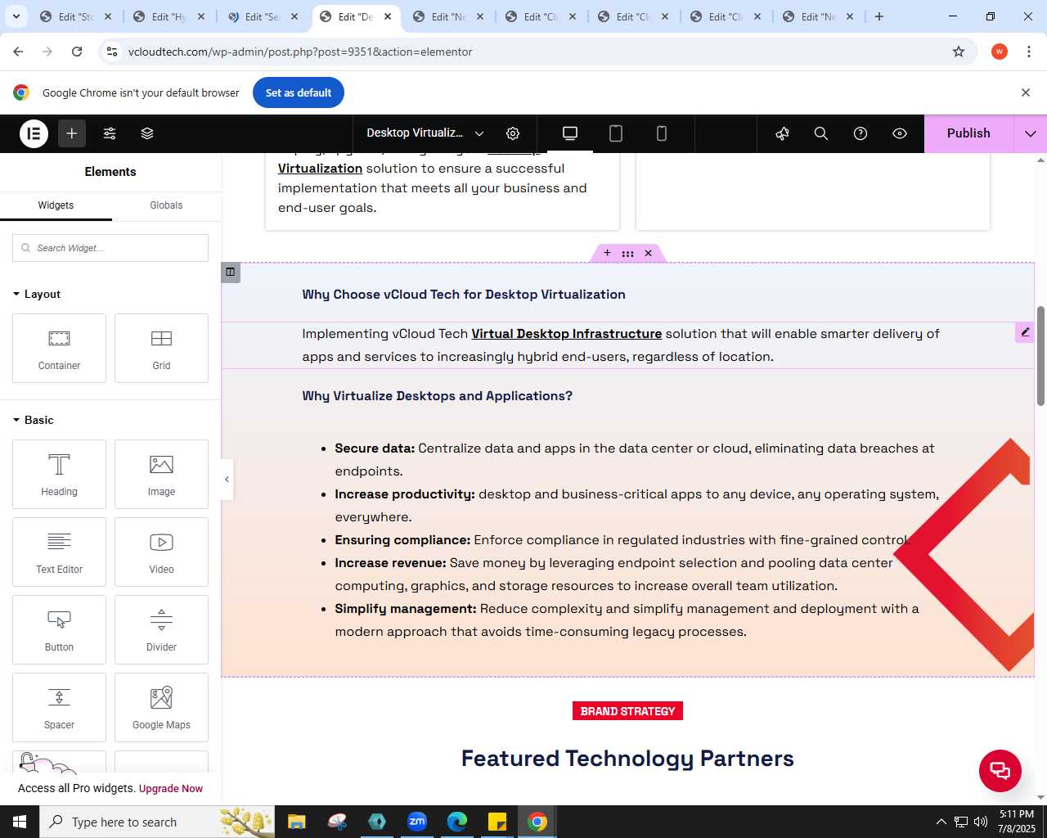
Task: Collapse the Basic section
Action: click(34, 420)
